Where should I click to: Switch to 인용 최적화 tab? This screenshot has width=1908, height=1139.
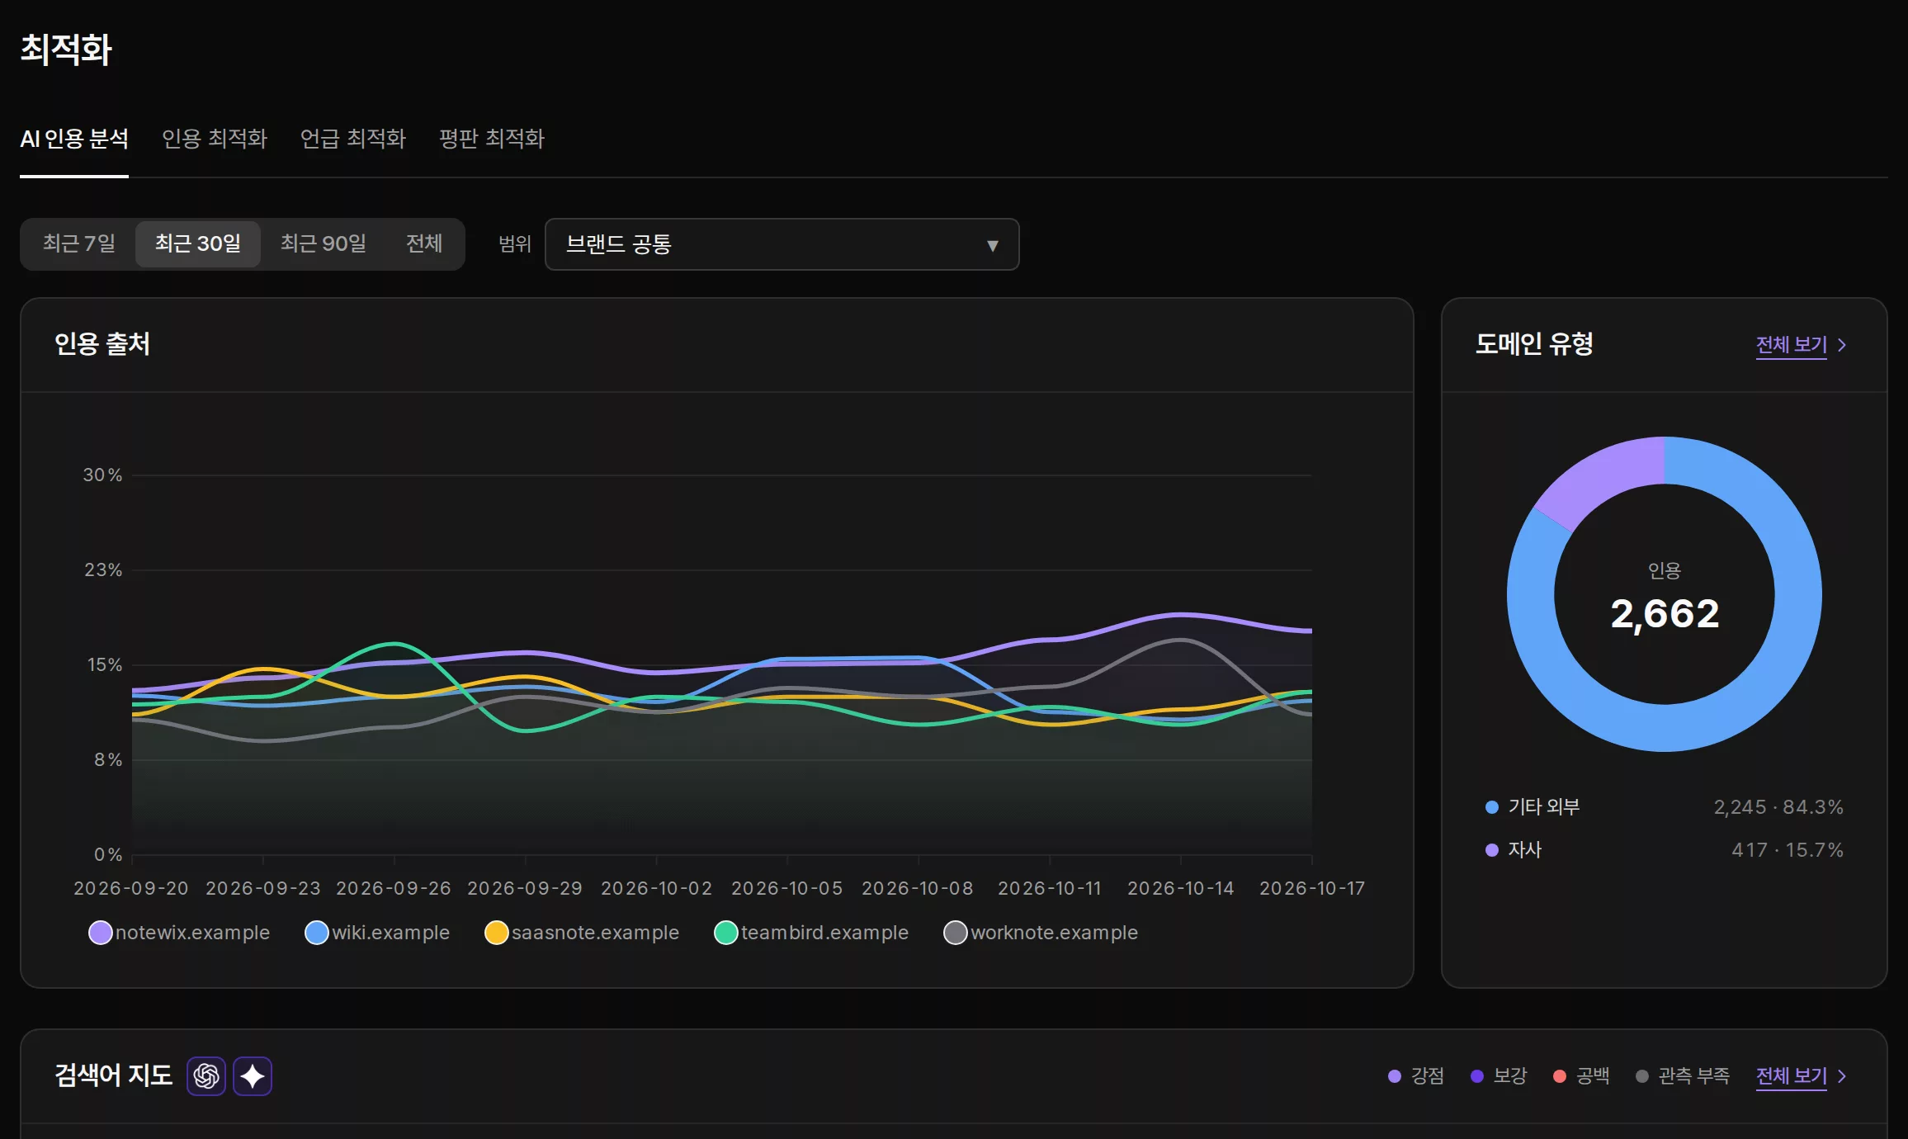click(x=215, y=139)
